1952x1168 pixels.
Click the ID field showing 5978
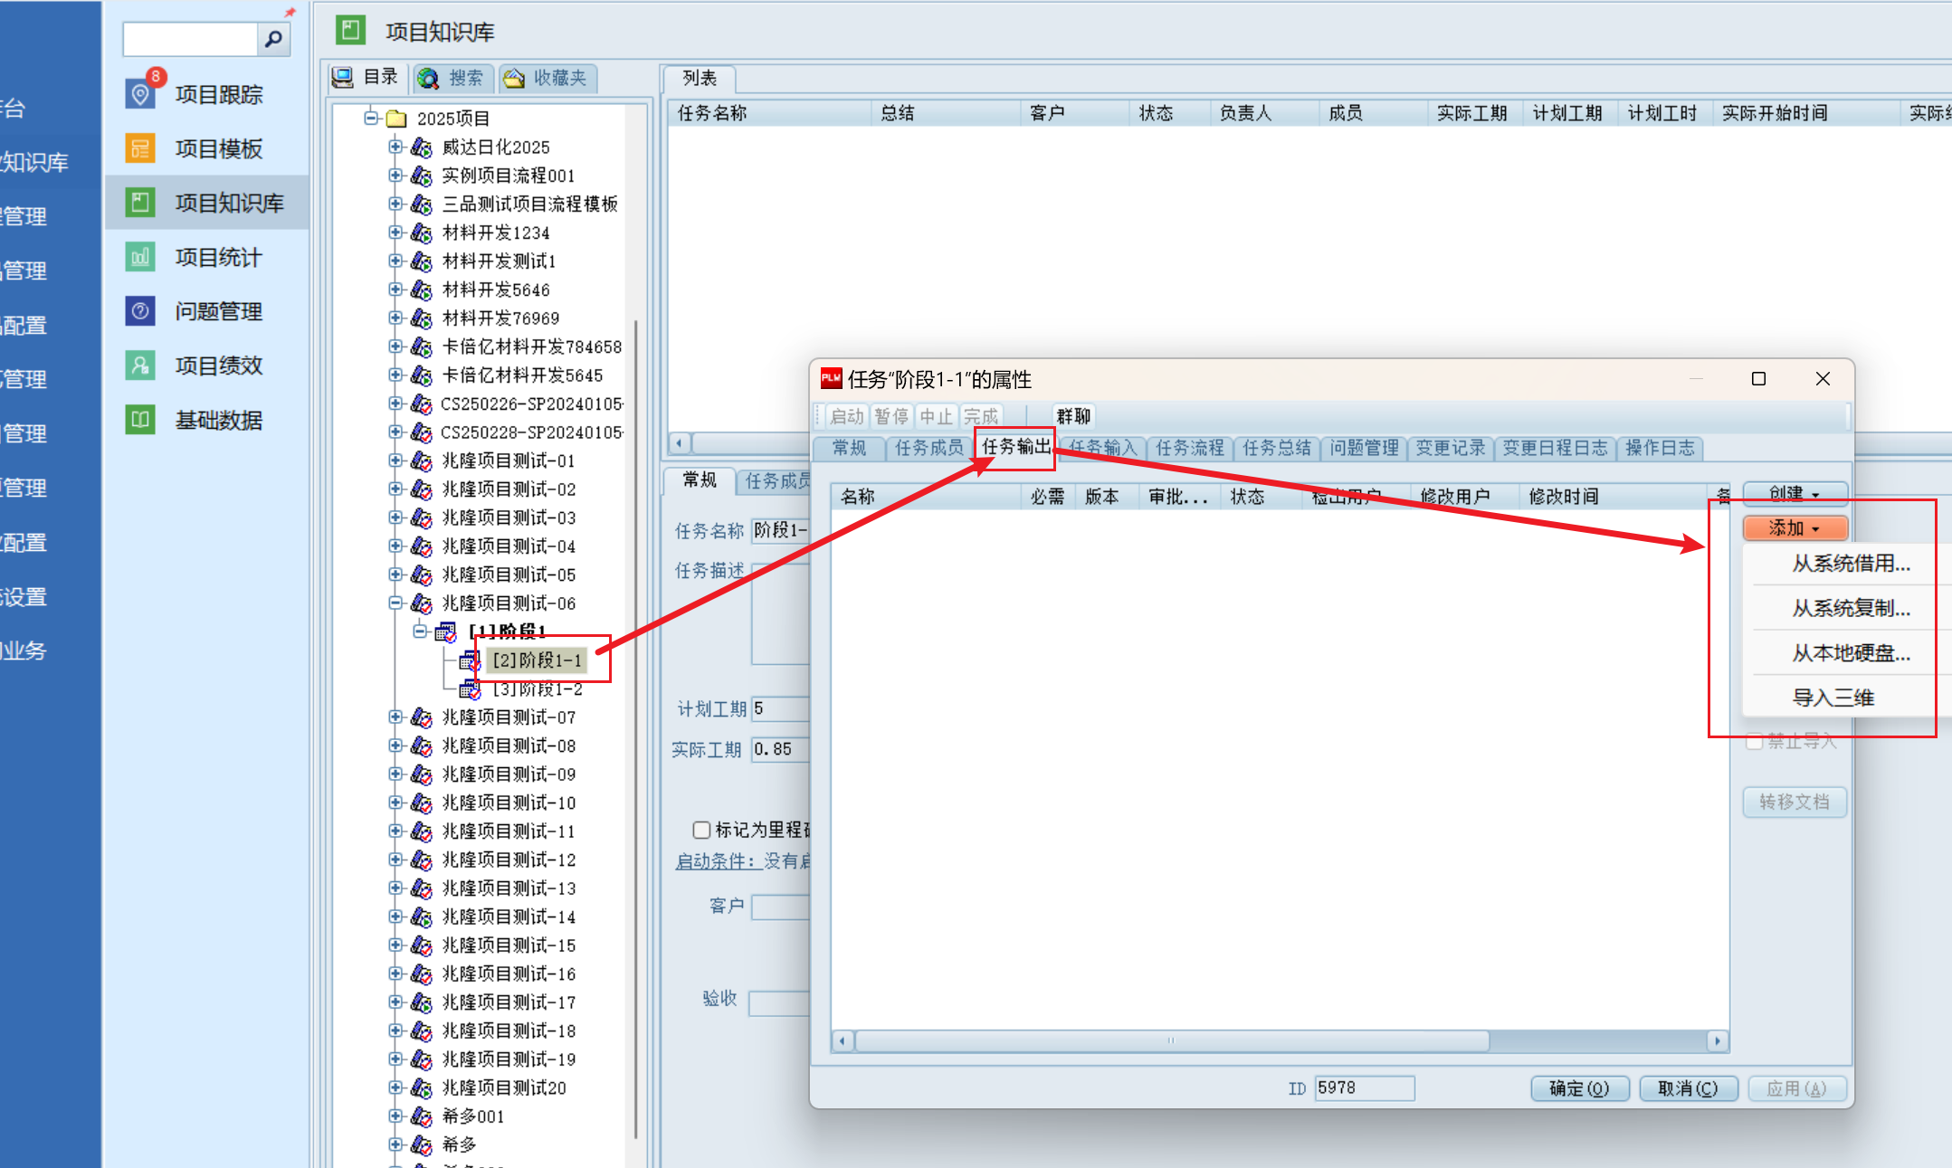(x=1364, y=1087)
